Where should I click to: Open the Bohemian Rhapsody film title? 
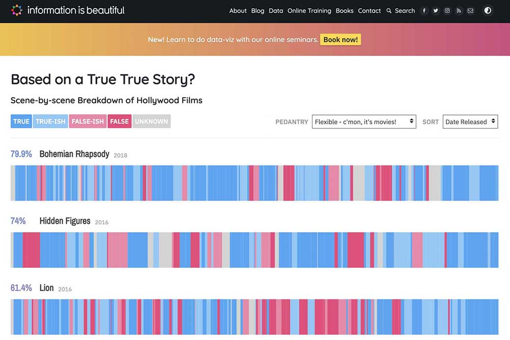[74, 154]
